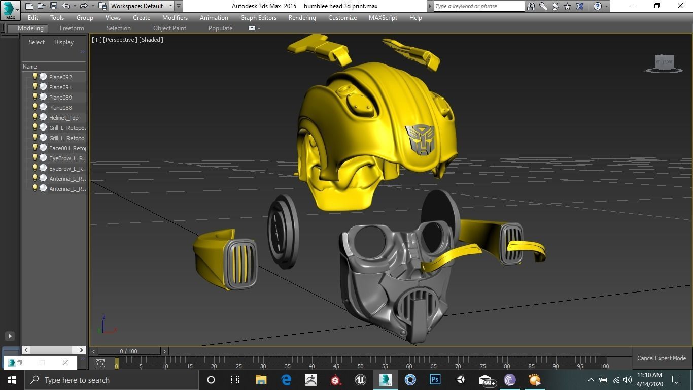Expand the Quick Access Toolbar customize arrow
The width and height of the screenshot is (693, 390).
point(179,6)
